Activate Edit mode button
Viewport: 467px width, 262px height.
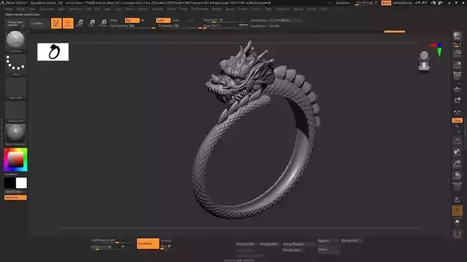[56, 23]
